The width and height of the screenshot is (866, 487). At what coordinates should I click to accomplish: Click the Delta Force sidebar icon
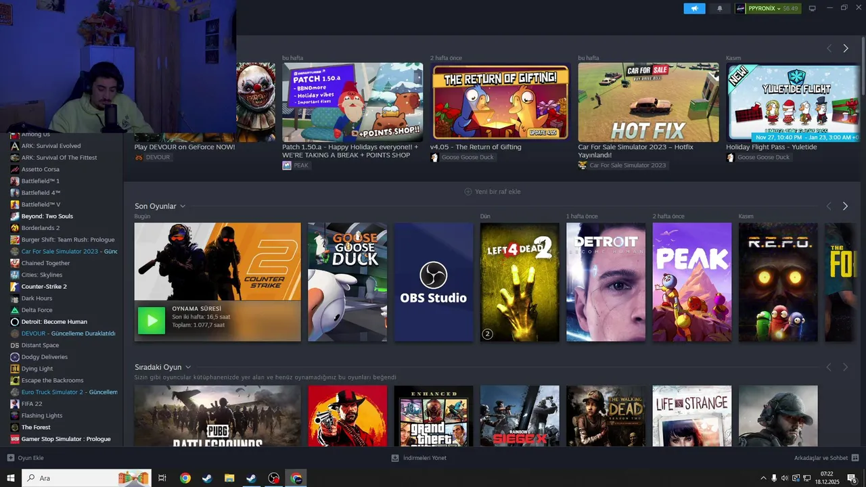click(15, 310)
